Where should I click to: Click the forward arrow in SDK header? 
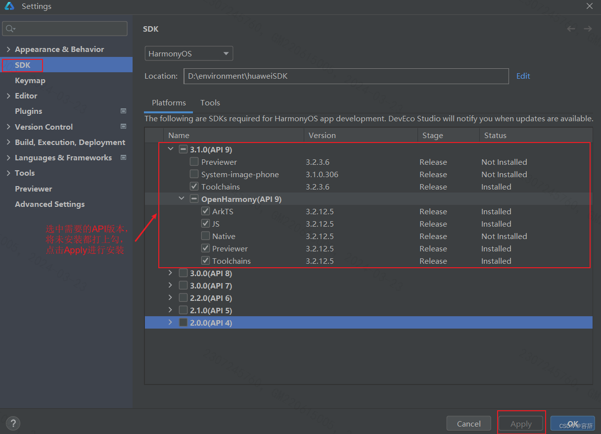click(588, 29)
